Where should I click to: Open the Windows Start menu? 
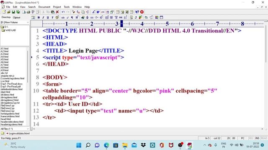[79, 145]
